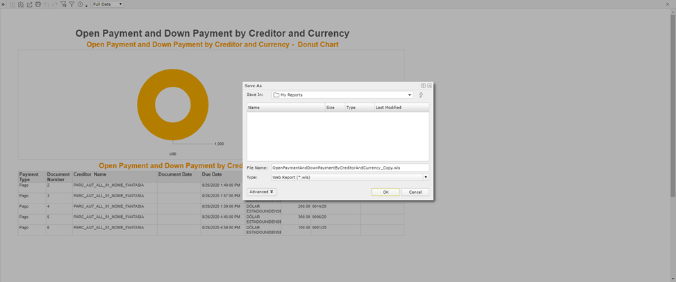Click due date 8/26/2020 1:59:00 PM
676x282 pixels.
[x=221, y=206]
